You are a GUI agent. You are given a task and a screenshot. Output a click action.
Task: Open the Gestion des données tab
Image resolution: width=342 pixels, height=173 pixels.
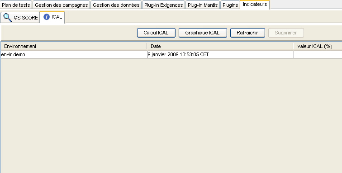point(116,5)
